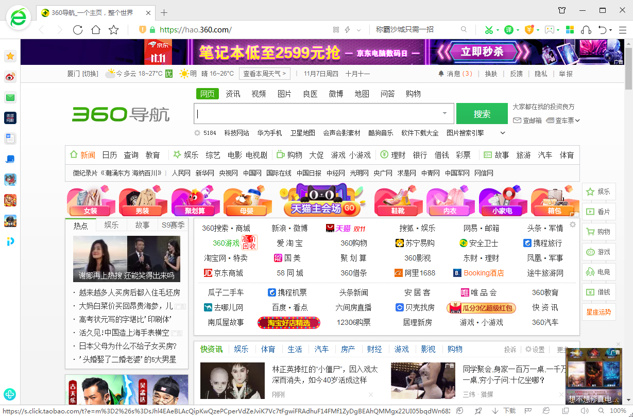Click the headphones listening icon in toolbar
This screenshot has width=633, height=417.
[586, 29]
